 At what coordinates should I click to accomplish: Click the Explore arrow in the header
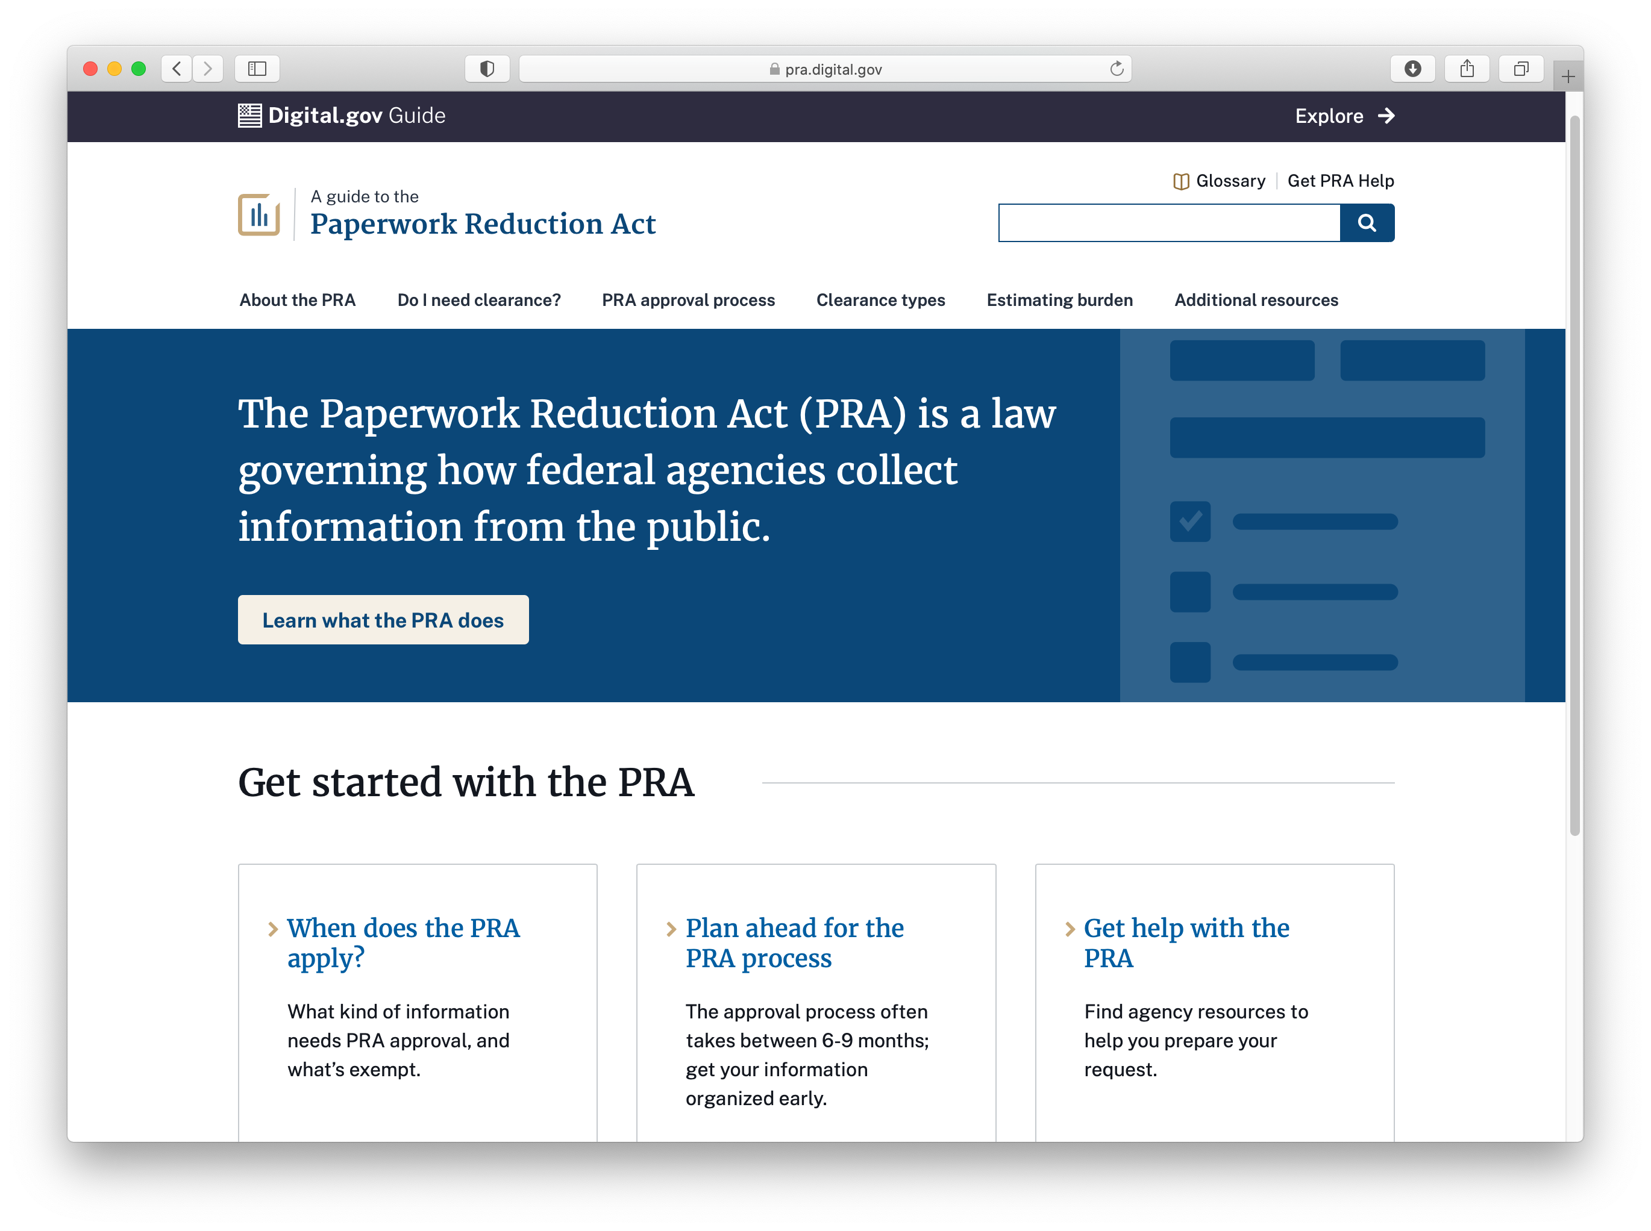[1386, 116]
